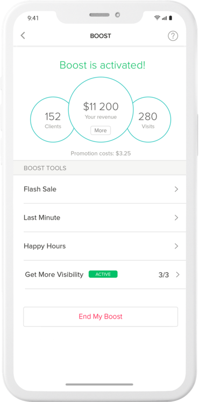Tap the 9:41 clock in status bar

[33, 18]
